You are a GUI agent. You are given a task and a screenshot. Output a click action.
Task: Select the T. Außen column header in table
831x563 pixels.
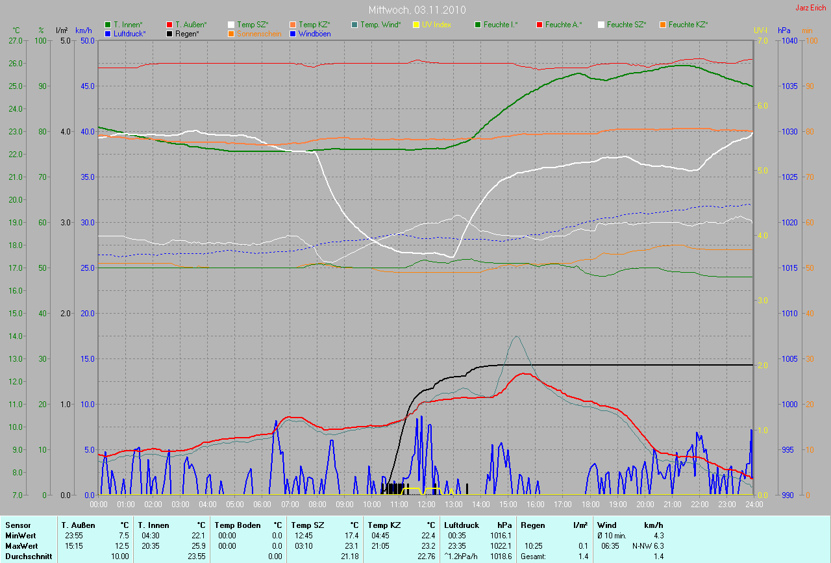(x=79, y=525)
